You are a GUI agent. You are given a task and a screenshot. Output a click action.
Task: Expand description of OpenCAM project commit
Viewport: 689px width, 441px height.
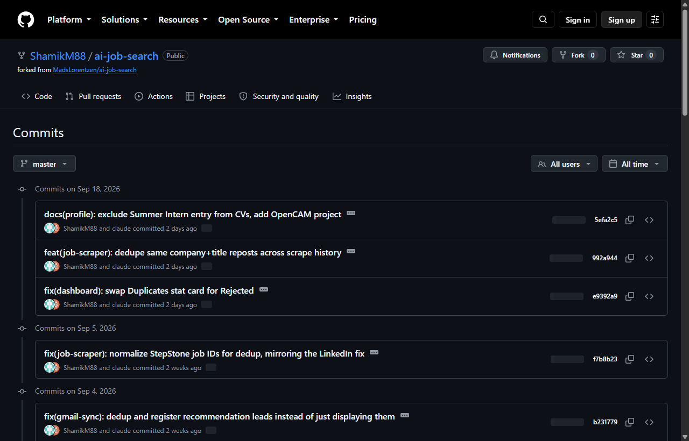coord(351,213)
